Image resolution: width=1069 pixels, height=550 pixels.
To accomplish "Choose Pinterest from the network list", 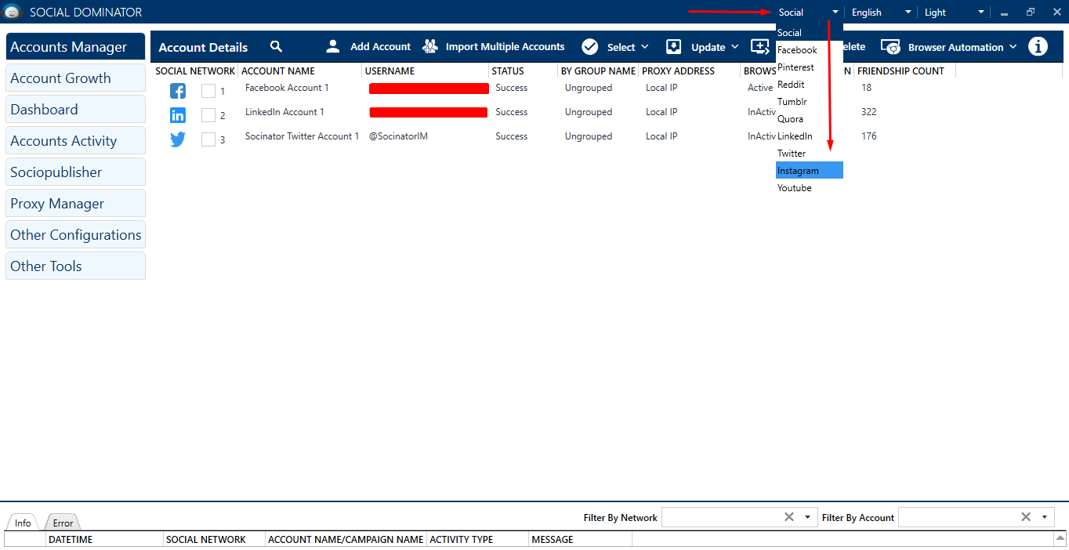I will (x=810, y=67).
